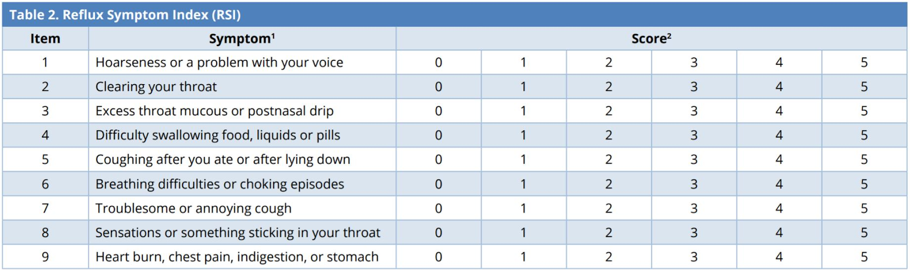Choose score 3 for Troublesome cough row

click(694, 209)
